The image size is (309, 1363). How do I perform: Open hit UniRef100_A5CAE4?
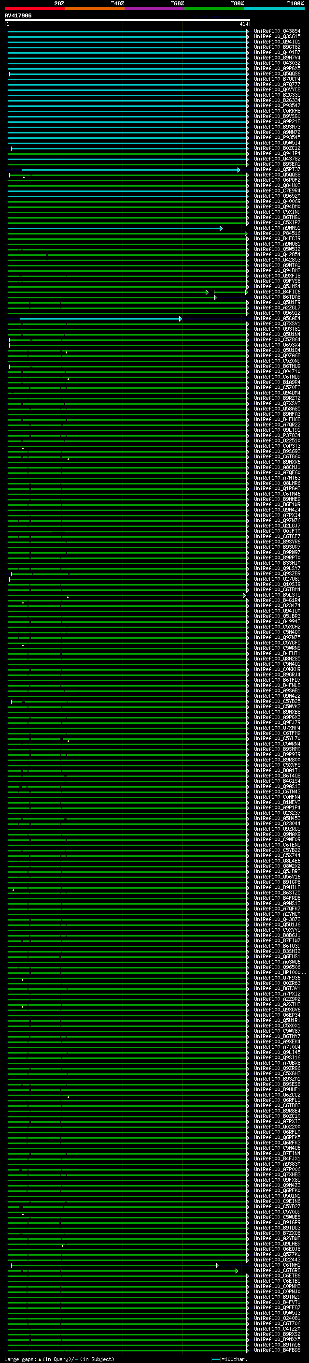click(x=277, y=319)
